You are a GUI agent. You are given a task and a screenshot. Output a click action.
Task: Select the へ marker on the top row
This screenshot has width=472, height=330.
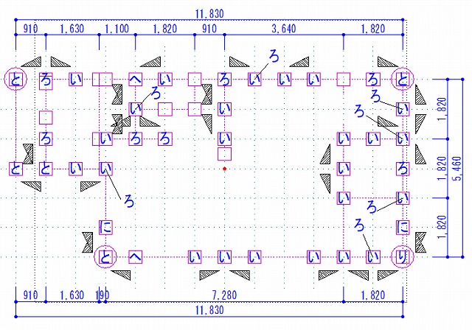click(x=135, y=79)
